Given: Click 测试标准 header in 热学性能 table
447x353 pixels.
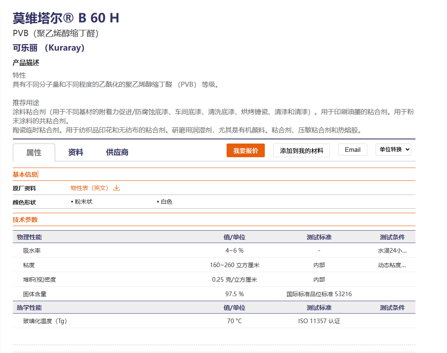Looking at the screenshot, I should 319,308.
